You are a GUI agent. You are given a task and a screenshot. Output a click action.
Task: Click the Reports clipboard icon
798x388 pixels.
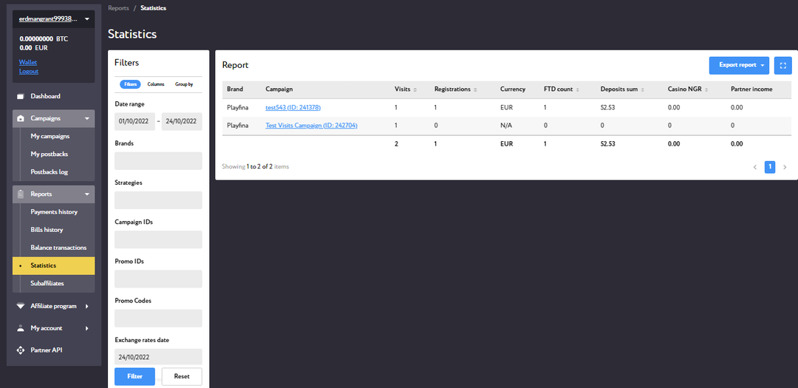point(21,194)
